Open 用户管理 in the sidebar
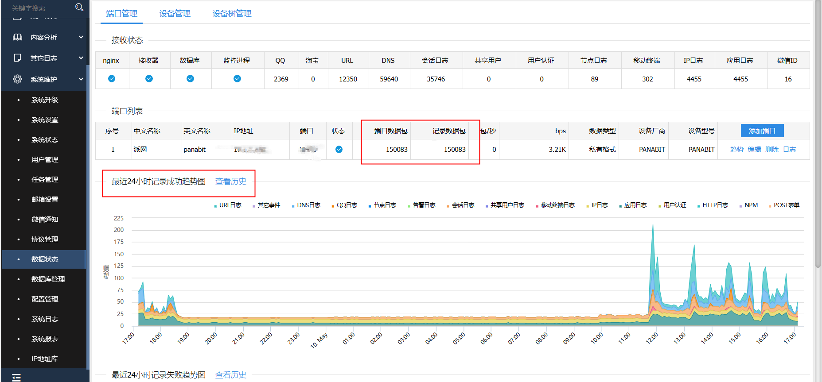 [45, 160]
